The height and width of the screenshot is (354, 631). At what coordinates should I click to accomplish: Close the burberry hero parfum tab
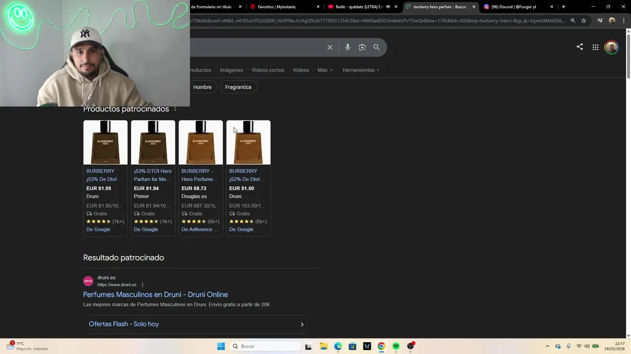coord(474,7)
